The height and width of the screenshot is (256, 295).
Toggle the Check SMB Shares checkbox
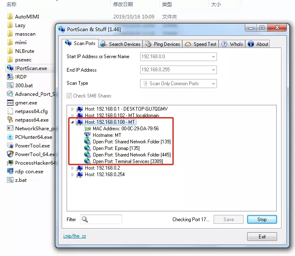[69, 96]
